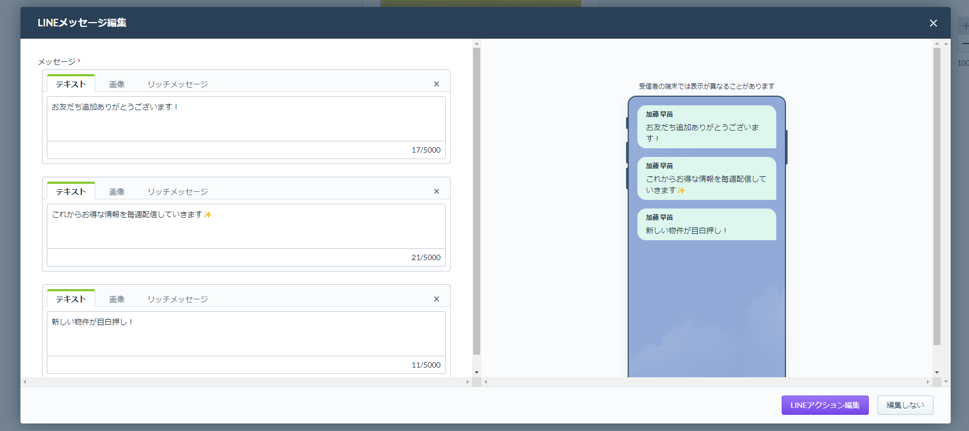Click the preview pane vertical scrollbar thumb

coord(937,196)
